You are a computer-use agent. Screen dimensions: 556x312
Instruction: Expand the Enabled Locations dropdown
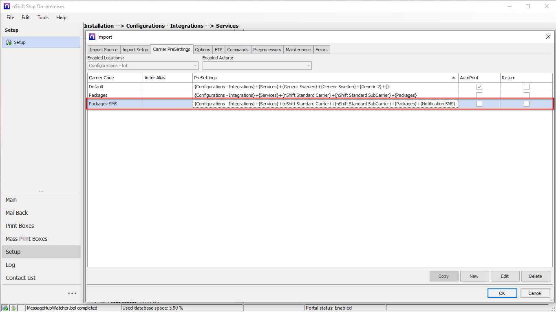[x=195, y=65]
